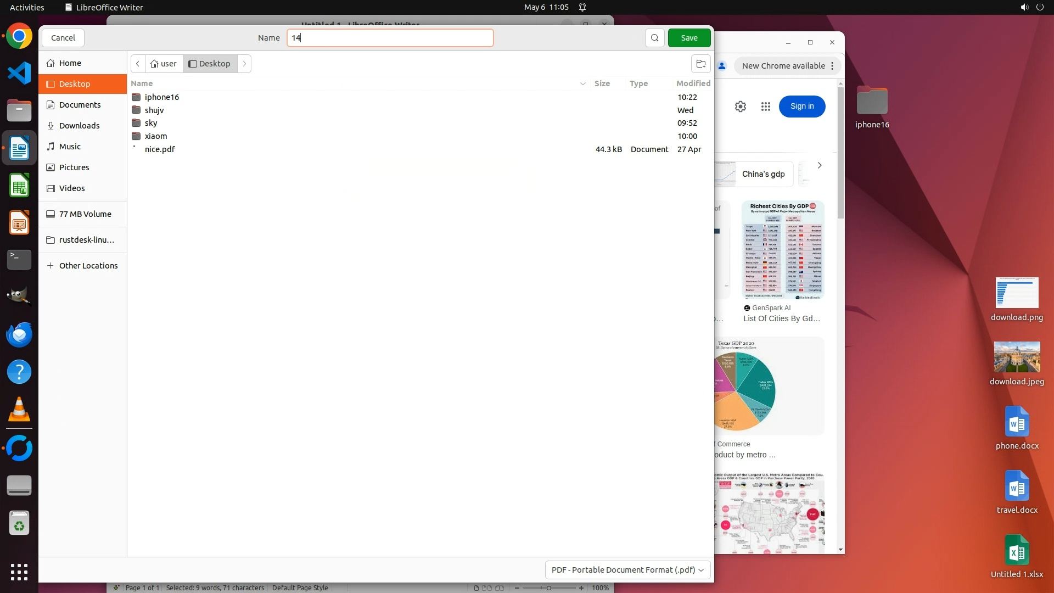Click the forward path chevron after Desktop

[244, 64]
